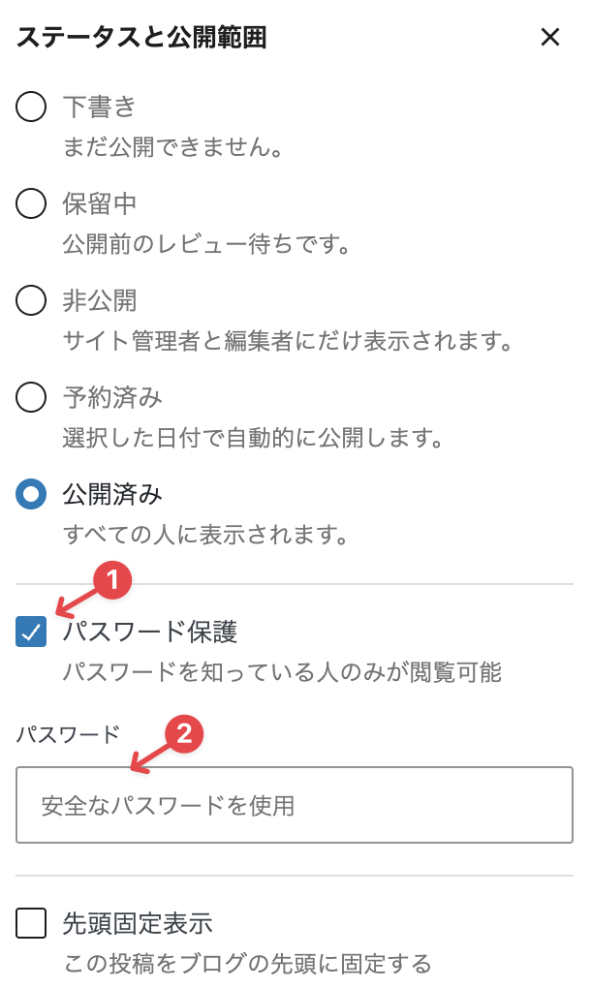Enable the 先頭固定表示 checkbox
Image resolution: width=591 pixels, height=988 pixels.
click(31, 924)
